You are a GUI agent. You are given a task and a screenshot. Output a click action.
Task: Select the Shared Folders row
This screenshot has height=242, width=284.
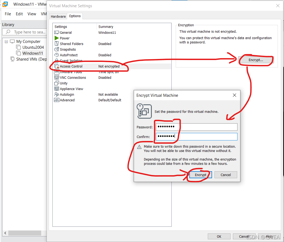[112, 44]
